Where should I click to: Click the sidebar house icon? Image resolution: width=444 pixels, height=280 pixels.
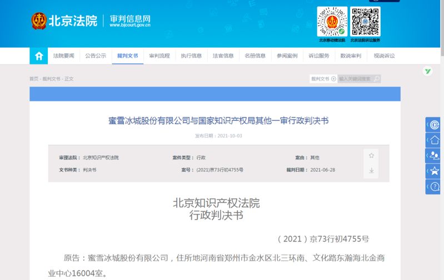tap(433, 140)
